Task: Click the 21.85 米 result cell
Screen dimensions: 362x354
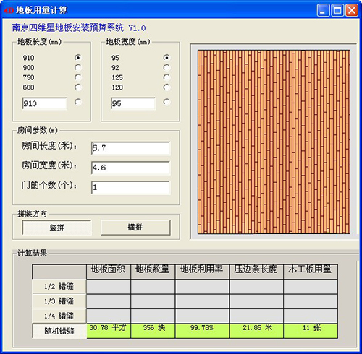Action: (x=256, y=331)
